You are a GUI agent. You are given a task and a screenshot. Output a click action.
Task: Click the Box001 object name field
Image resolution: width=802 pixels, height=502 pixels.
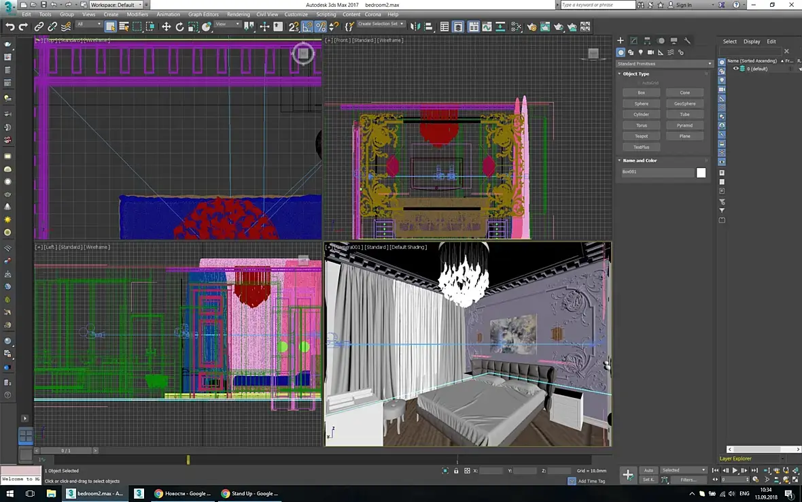pyautogui.click(x=657, y=172)
